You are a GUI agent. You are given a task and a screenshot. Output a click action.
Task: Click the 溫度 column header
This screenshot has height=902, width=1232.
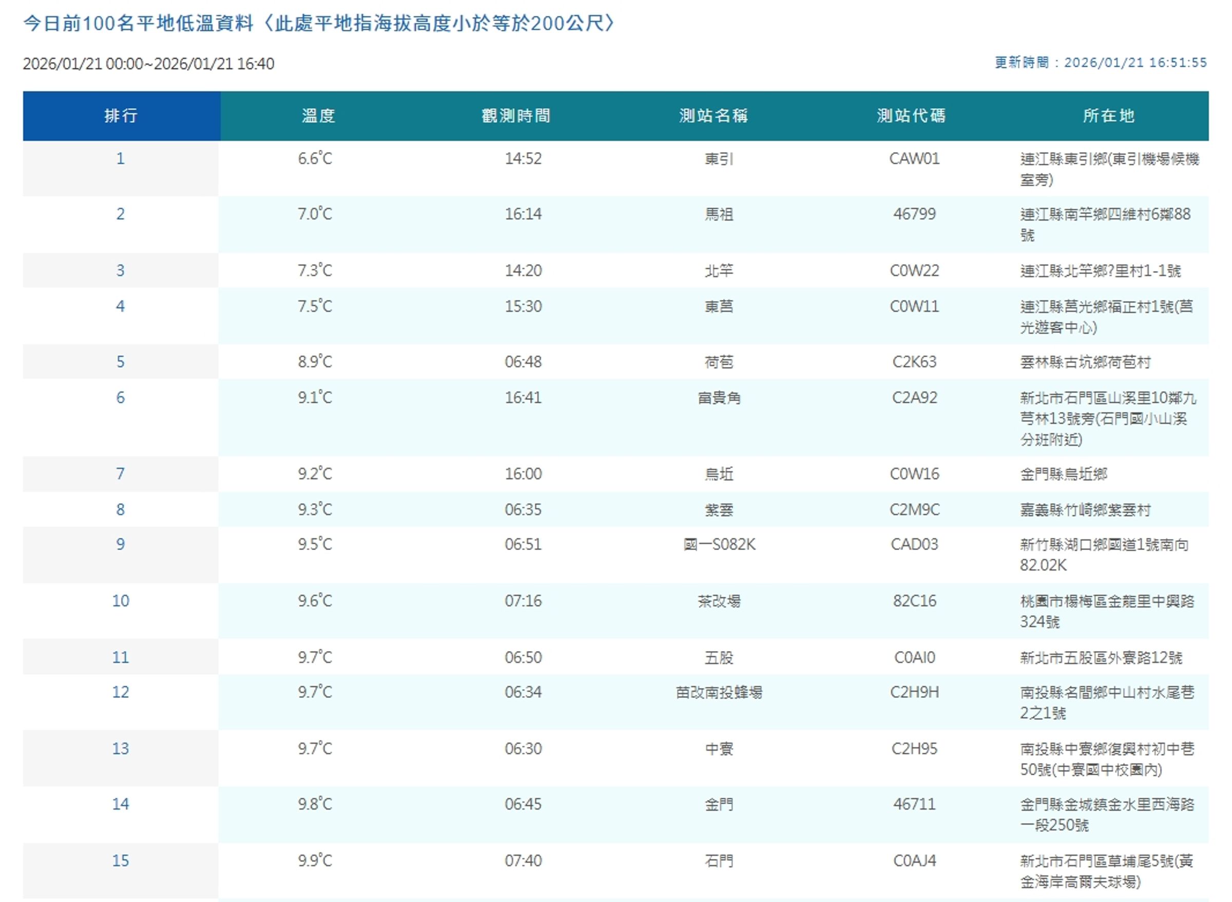318,116
